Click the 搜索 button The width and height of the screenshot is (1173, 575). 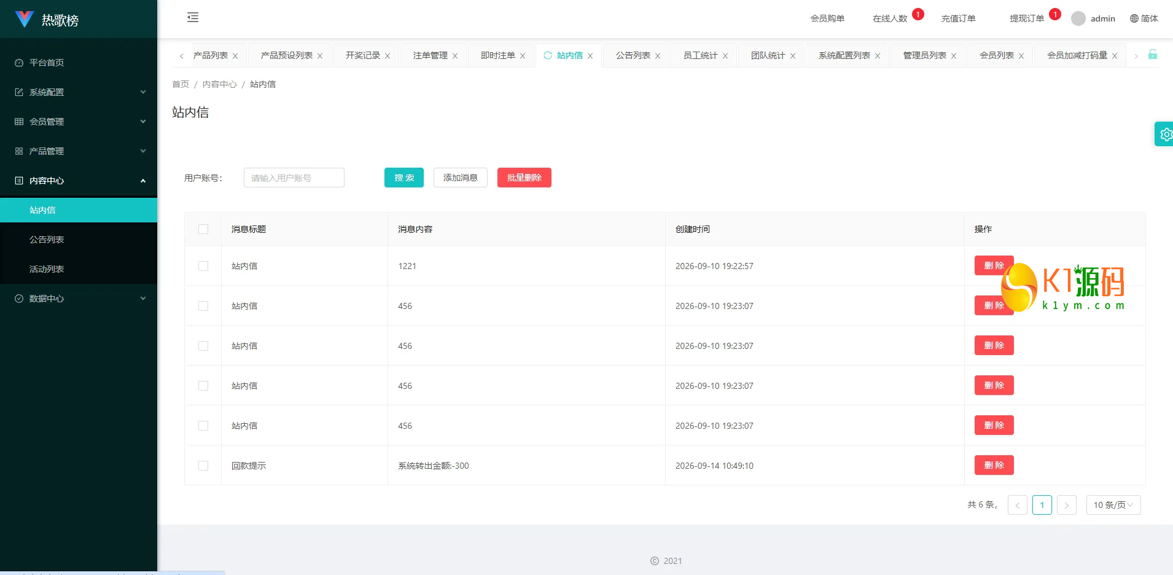pyautogui.click(x=404, y=178)
